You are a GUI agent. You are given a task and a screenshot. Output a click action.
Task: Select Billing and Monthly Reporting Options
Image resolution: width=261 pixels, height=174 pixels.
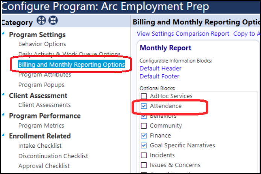(x=71, y=64)
